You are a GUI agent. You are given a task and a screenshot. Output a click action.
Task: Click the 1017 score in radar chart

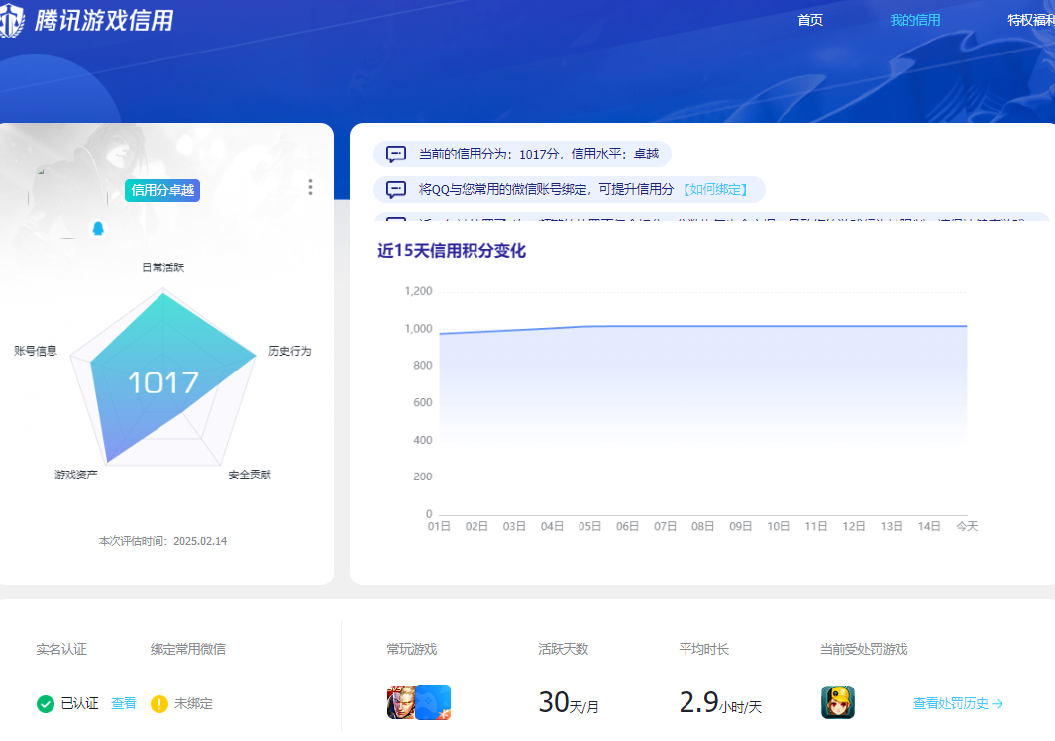(162, 383)
